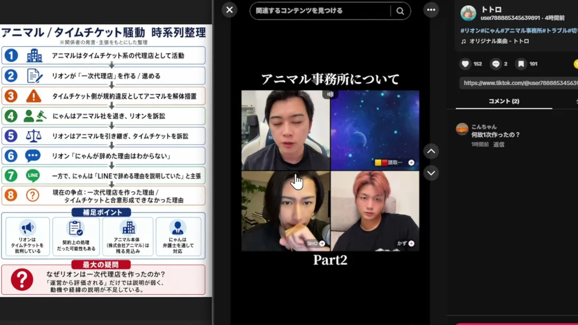
Task: Click the person-with-gavel icon in step 4
Action: coord(34,116)
